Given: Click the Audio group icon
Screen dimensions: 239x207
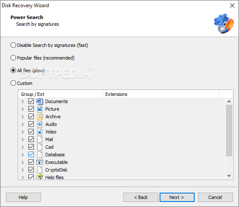Looking at the screenshot, I should (x=40, y=124).
